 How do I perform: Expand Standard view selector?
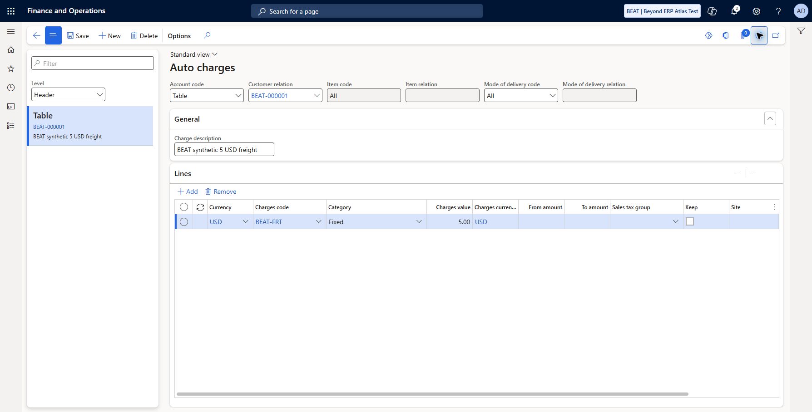pos(194,54)
